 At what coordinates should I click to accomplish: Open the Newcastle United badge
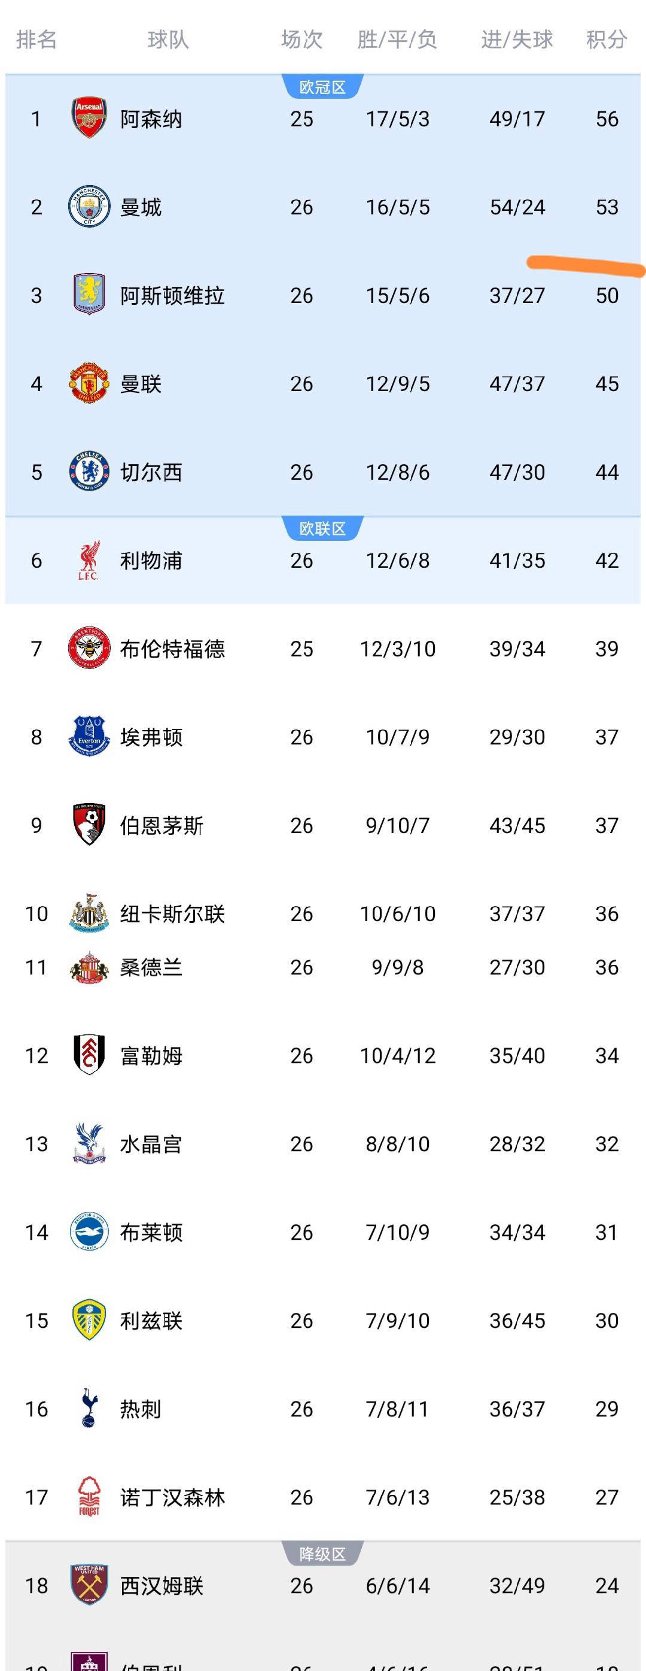pyautogui.click(x=89, y=913)
